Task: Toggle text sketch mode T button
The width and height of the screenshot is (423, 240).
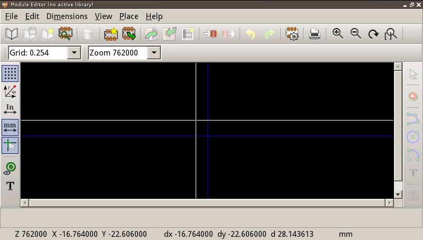Action: (x=10, y=186)
